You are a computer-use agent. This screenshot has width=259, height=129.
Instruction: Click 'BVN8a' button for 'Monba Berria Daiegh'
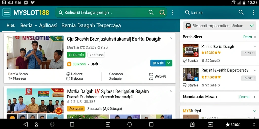click(249, 53)
